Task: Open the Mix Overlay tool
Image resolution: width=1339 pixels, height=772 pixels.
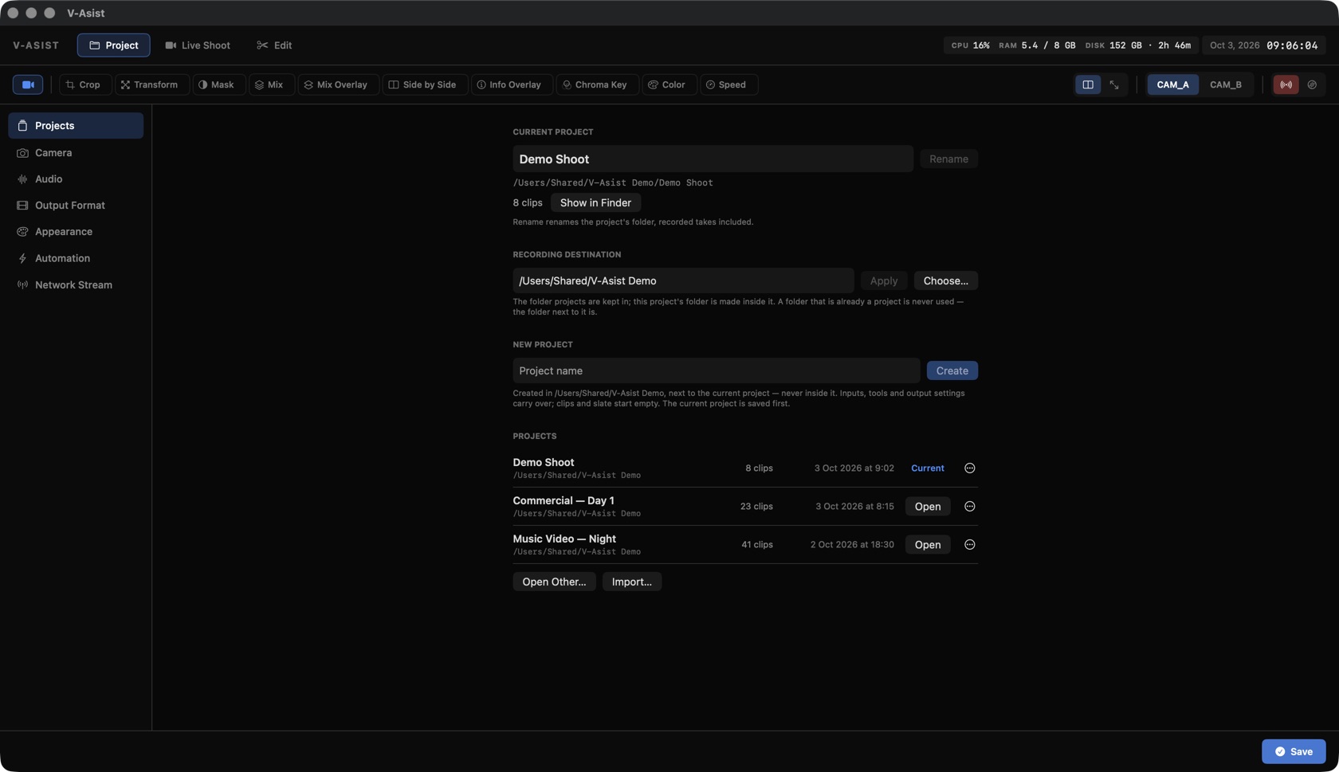Action: point(338,84)
